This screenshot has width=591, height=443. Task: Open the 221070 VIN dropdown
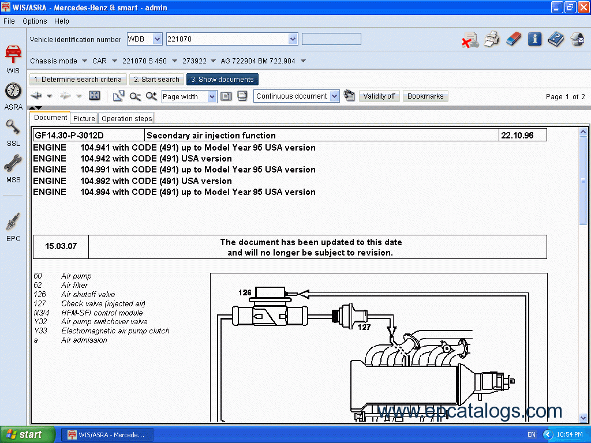pos(293,39)
